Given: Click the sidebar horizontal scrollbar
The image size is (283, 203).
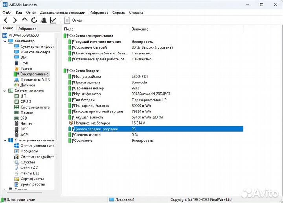Looking at the screenshot, I should click(24, 192).
